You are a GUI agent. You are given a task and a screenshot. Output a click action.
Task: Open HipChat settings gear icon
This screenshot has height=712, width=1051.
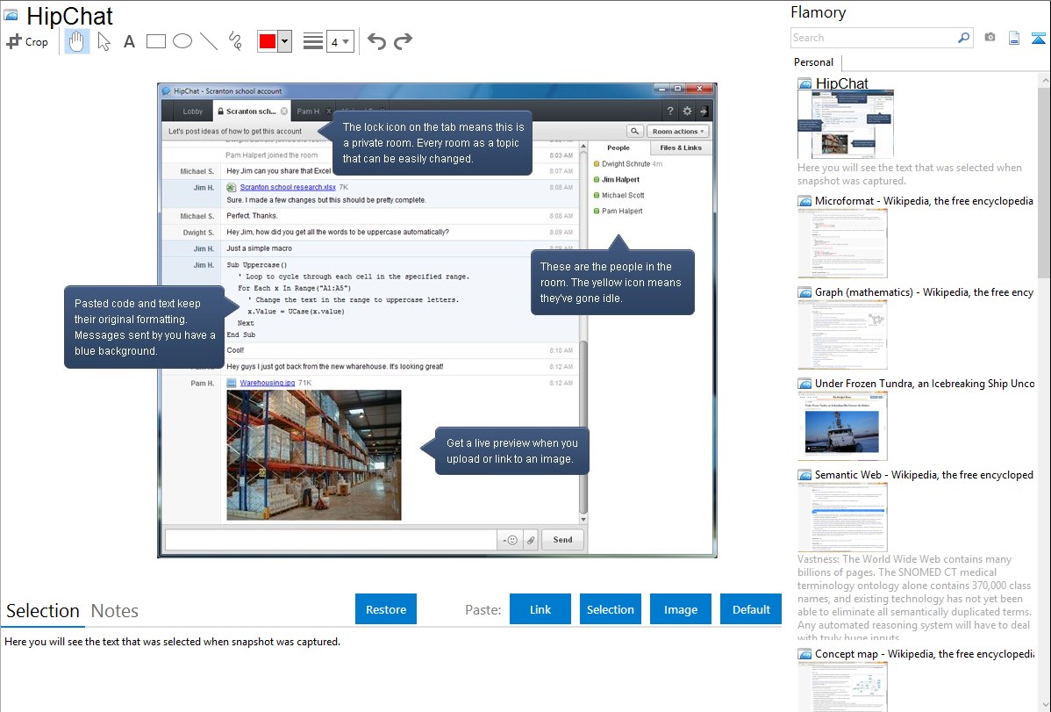click(x=687, y=111)
